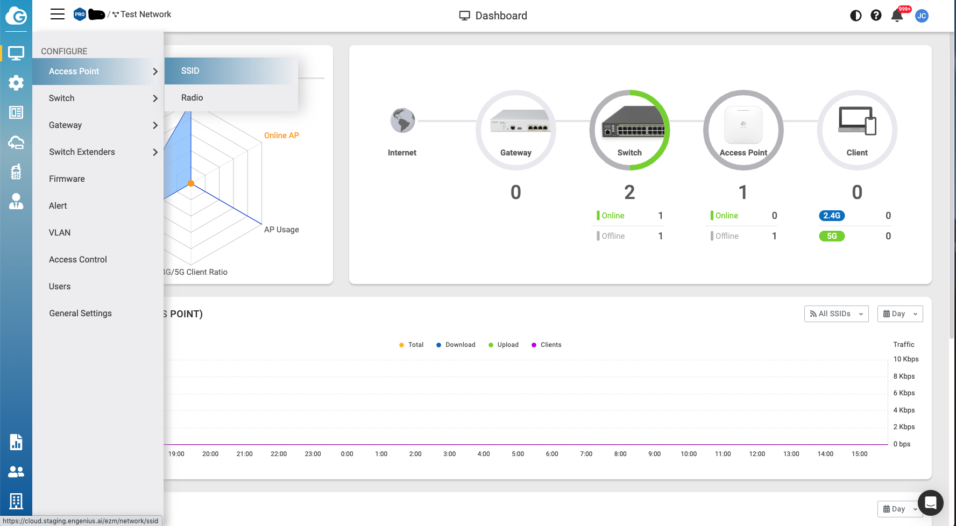Click the notifications bell icon

click(897, 16)
